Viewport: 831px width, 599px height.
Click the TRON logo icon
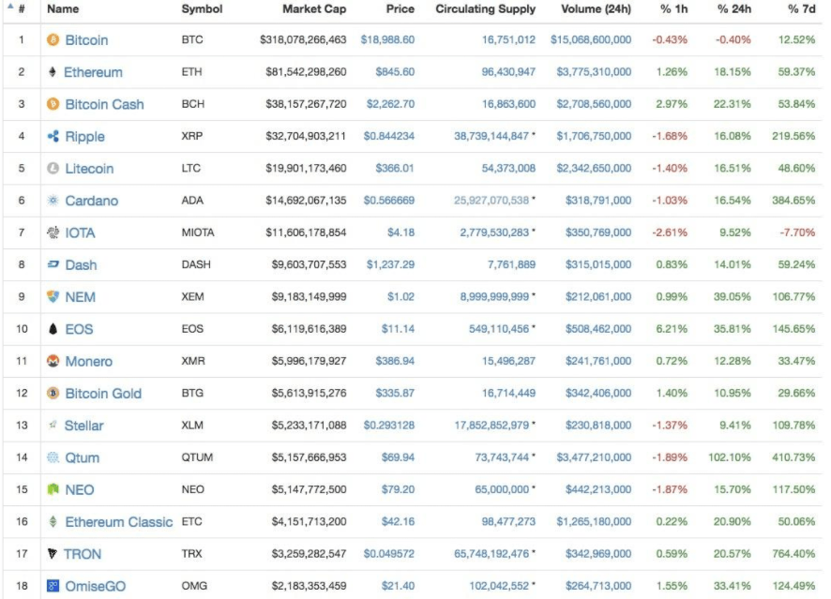point(53,554)
